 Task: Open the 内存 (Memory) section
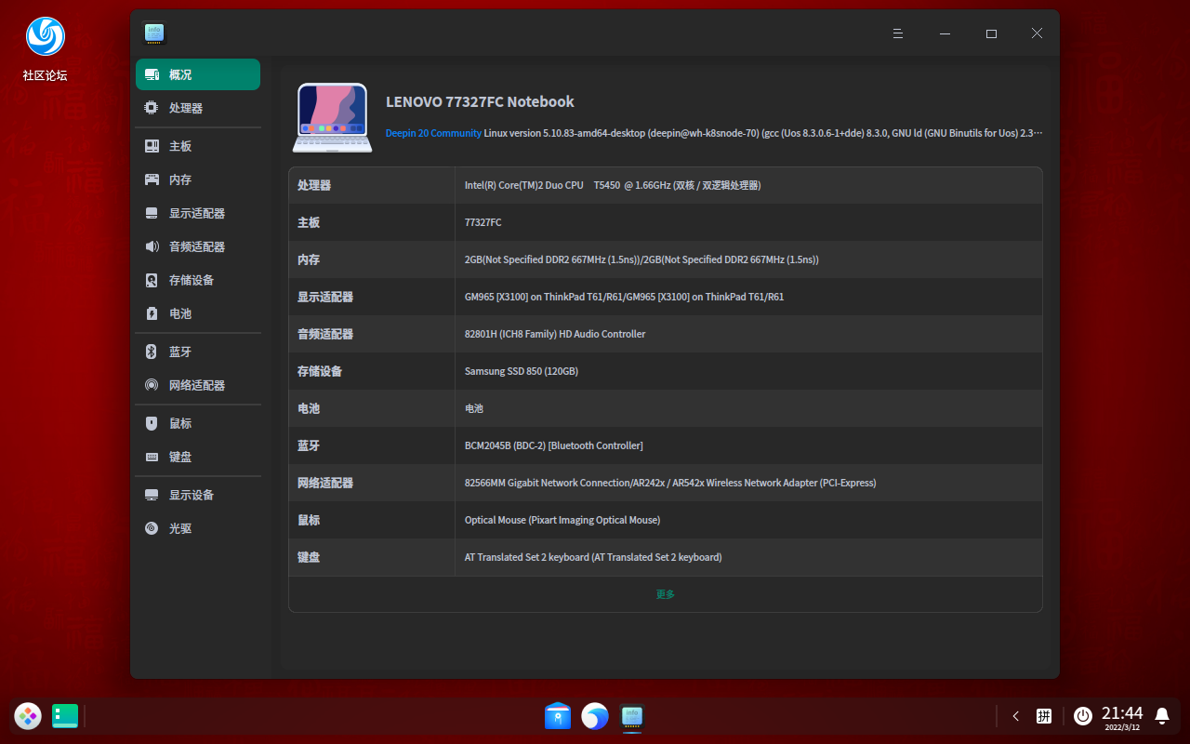coord(180,179)
